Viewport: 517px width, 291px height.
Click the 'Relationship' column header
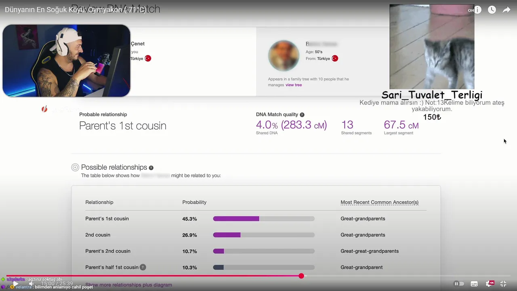pyautogui.click(x=99, y=202)
